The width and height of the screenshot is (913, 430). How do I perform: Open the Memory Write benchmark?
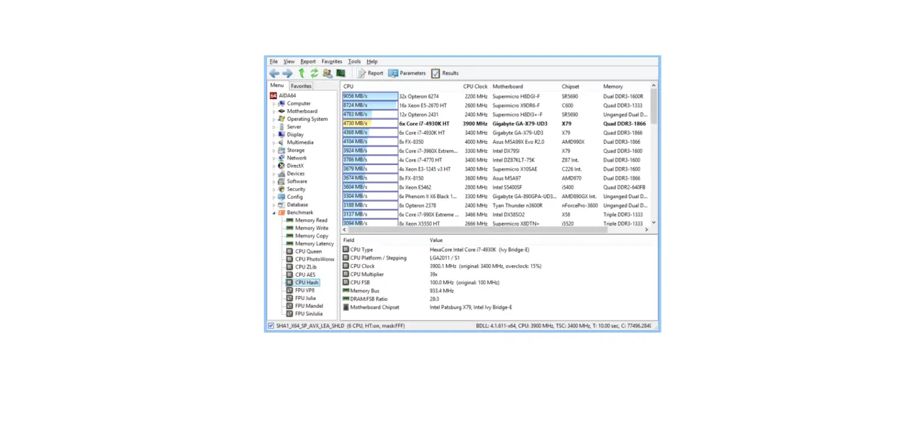pyautogui.click(x=312, y=228)
